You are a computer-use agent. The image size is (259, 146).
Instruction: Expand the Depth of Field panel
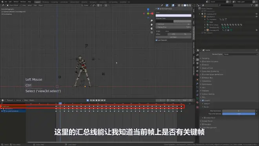207,68
